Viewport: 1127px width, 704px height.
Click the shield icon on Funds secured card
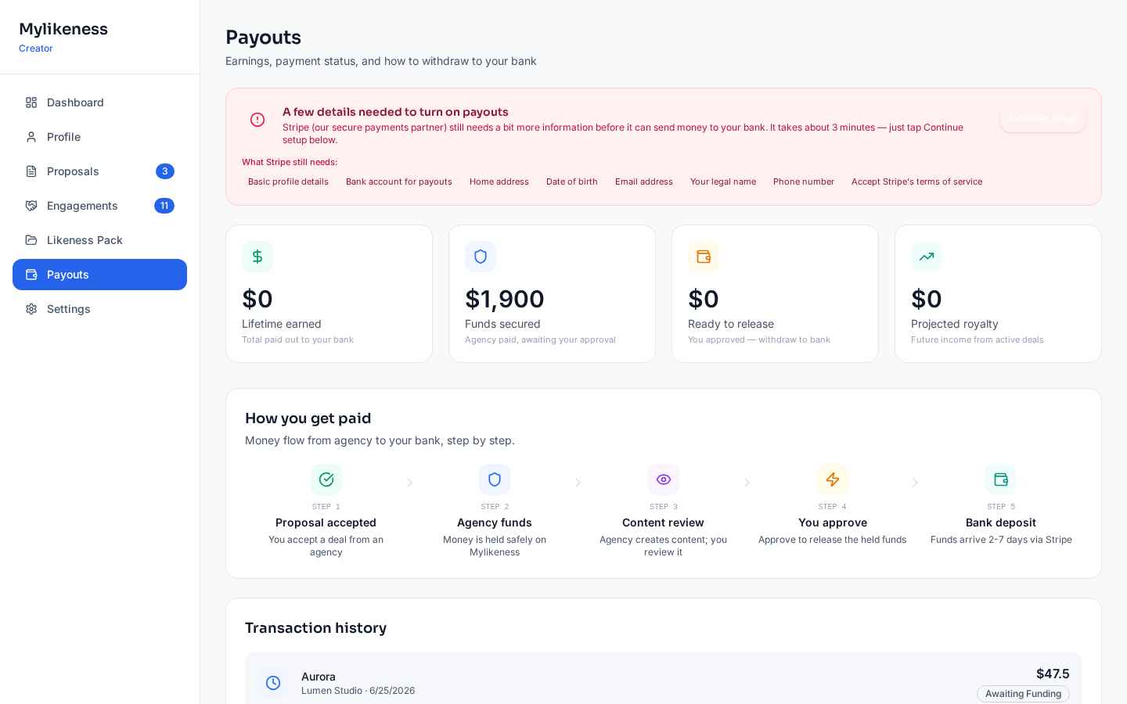pyautogui.click(x=481, y=257)
